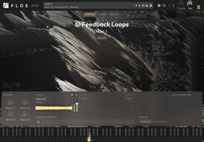Switch to the Effects tab
The width and height of the screenshot is (204, 142).
114,14
